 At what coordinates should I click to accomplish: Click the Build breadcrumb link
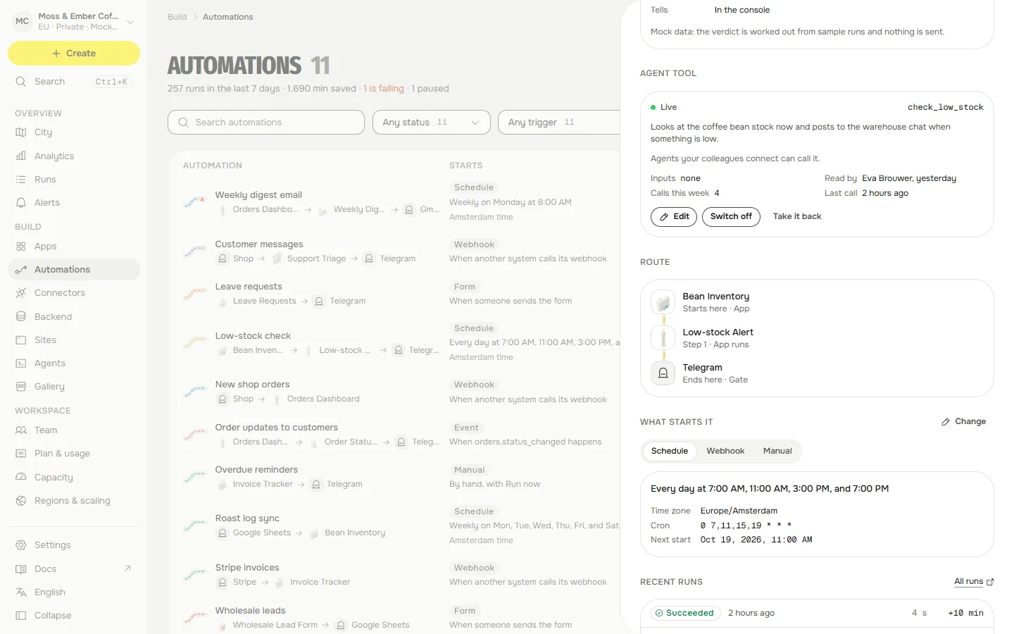[x=177, y=17]
